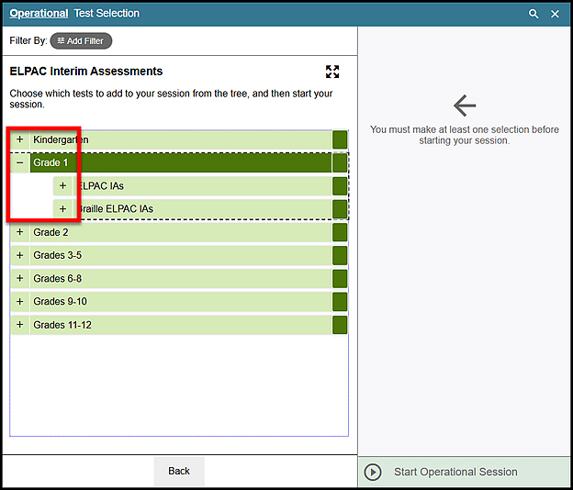This screenshot has width=573, height=490.
Task: Check the ELPAC IAs selection box
Action: pos(340,186)
